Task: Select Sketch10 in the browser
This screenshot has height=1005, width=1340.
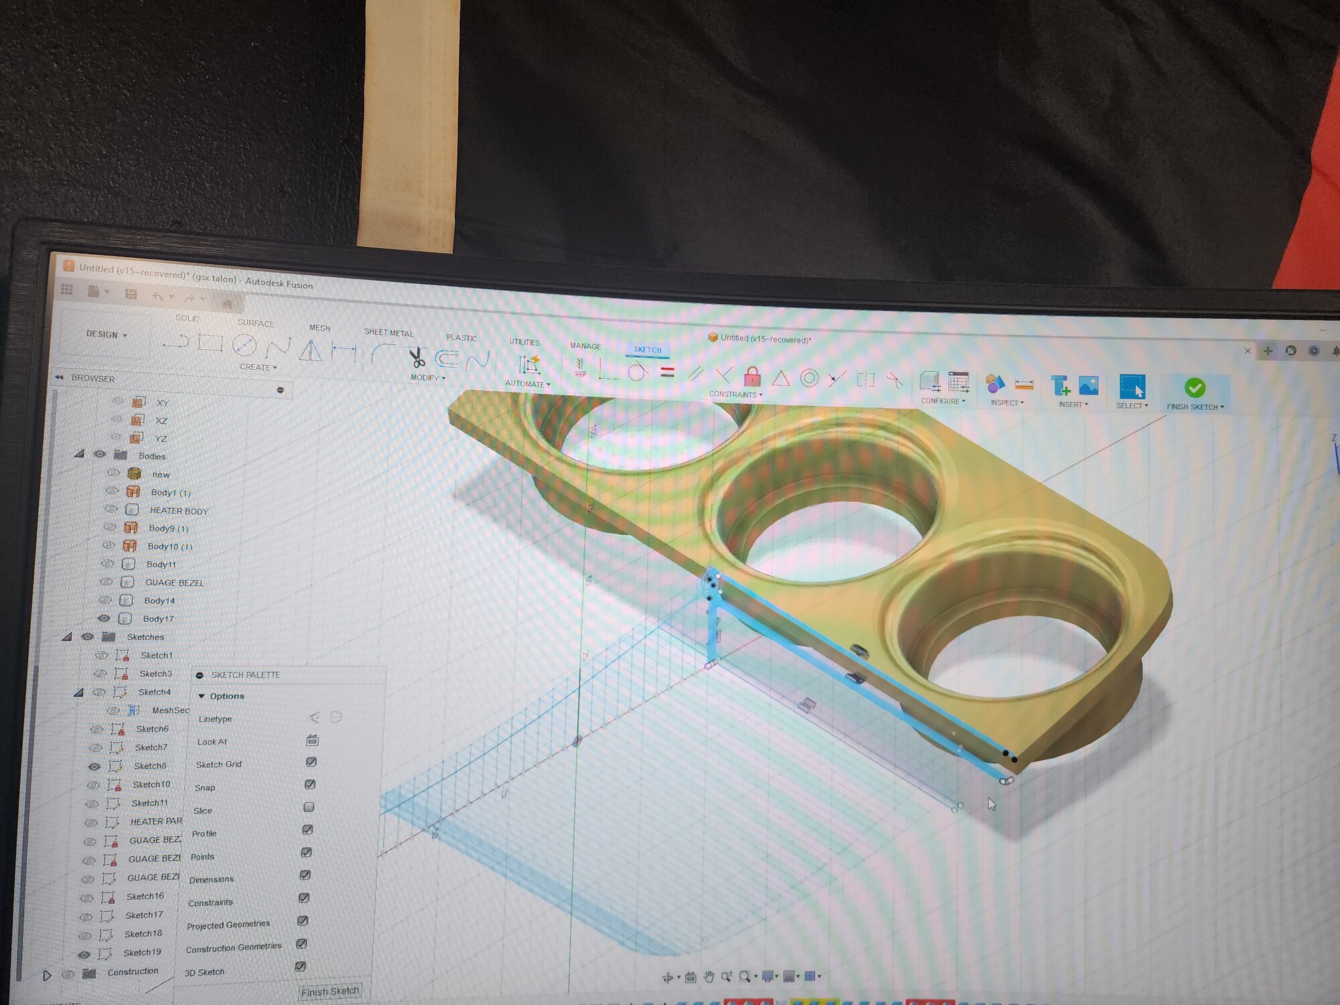Action: click(x=151, y=785)
